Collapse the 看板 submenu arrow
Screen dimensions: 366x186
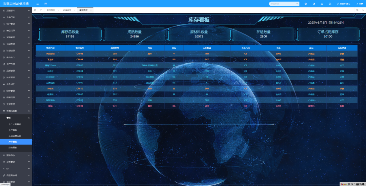(29, 118)
